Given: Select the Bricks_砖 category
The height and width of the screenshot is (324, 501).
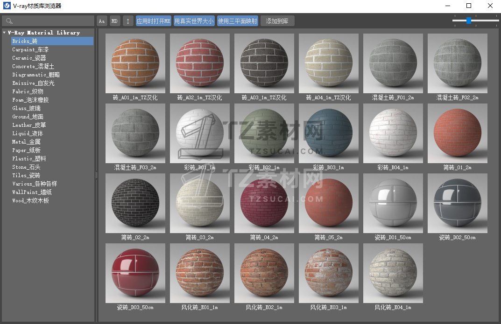Looking at the screenshot, I should point(52,41).
